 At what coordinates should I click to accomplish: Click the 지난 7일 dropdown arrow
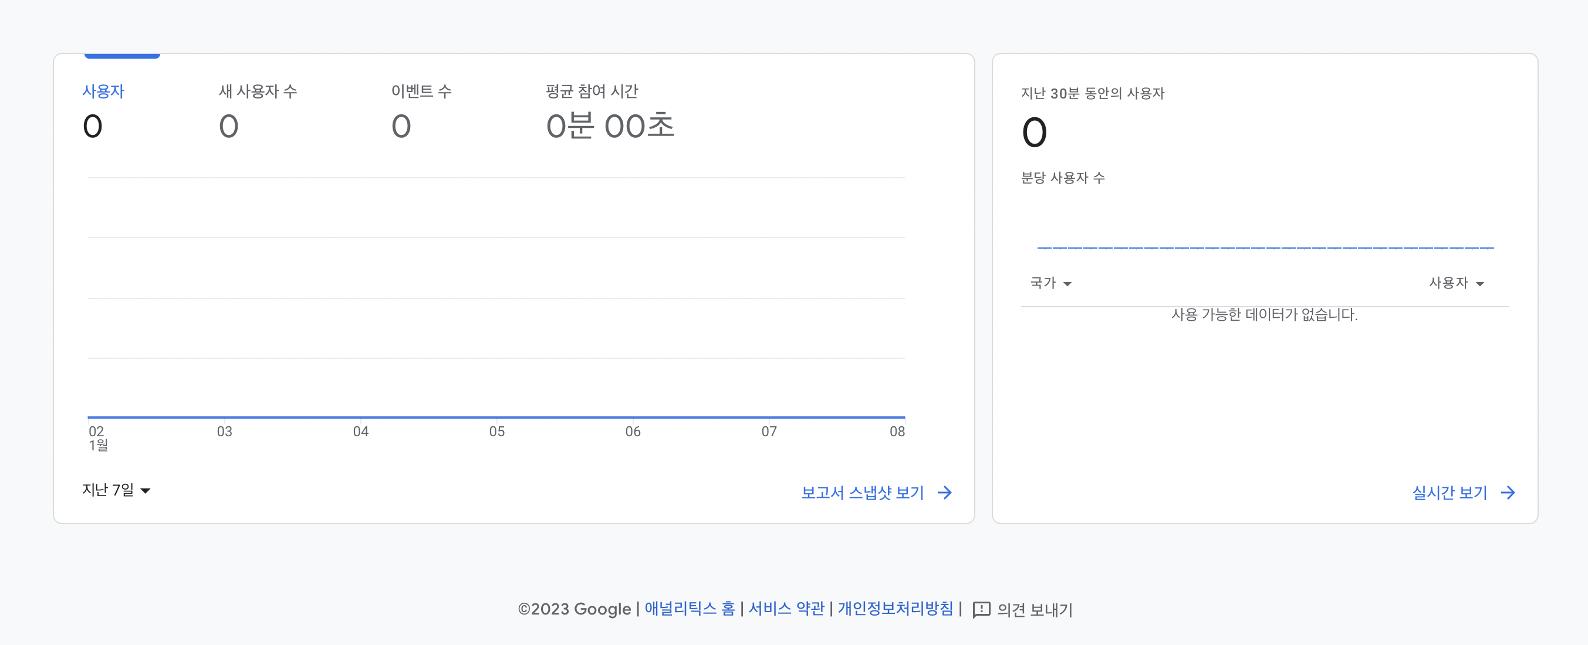146,491
